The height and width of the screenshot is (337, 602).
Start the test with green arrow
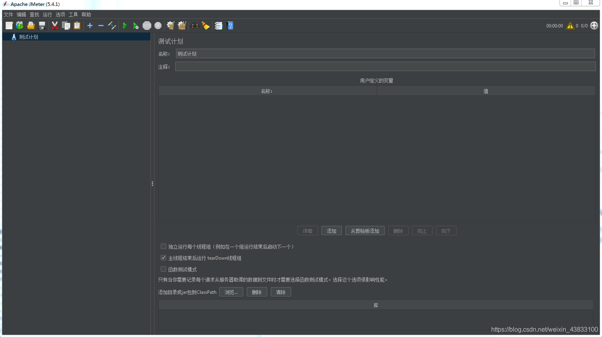[125, 26]
